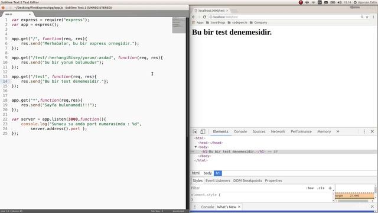Viewport: 378px width, 213px height.
Task: Open the Java Blogs bookmark folder
Action: coord(216,22)
